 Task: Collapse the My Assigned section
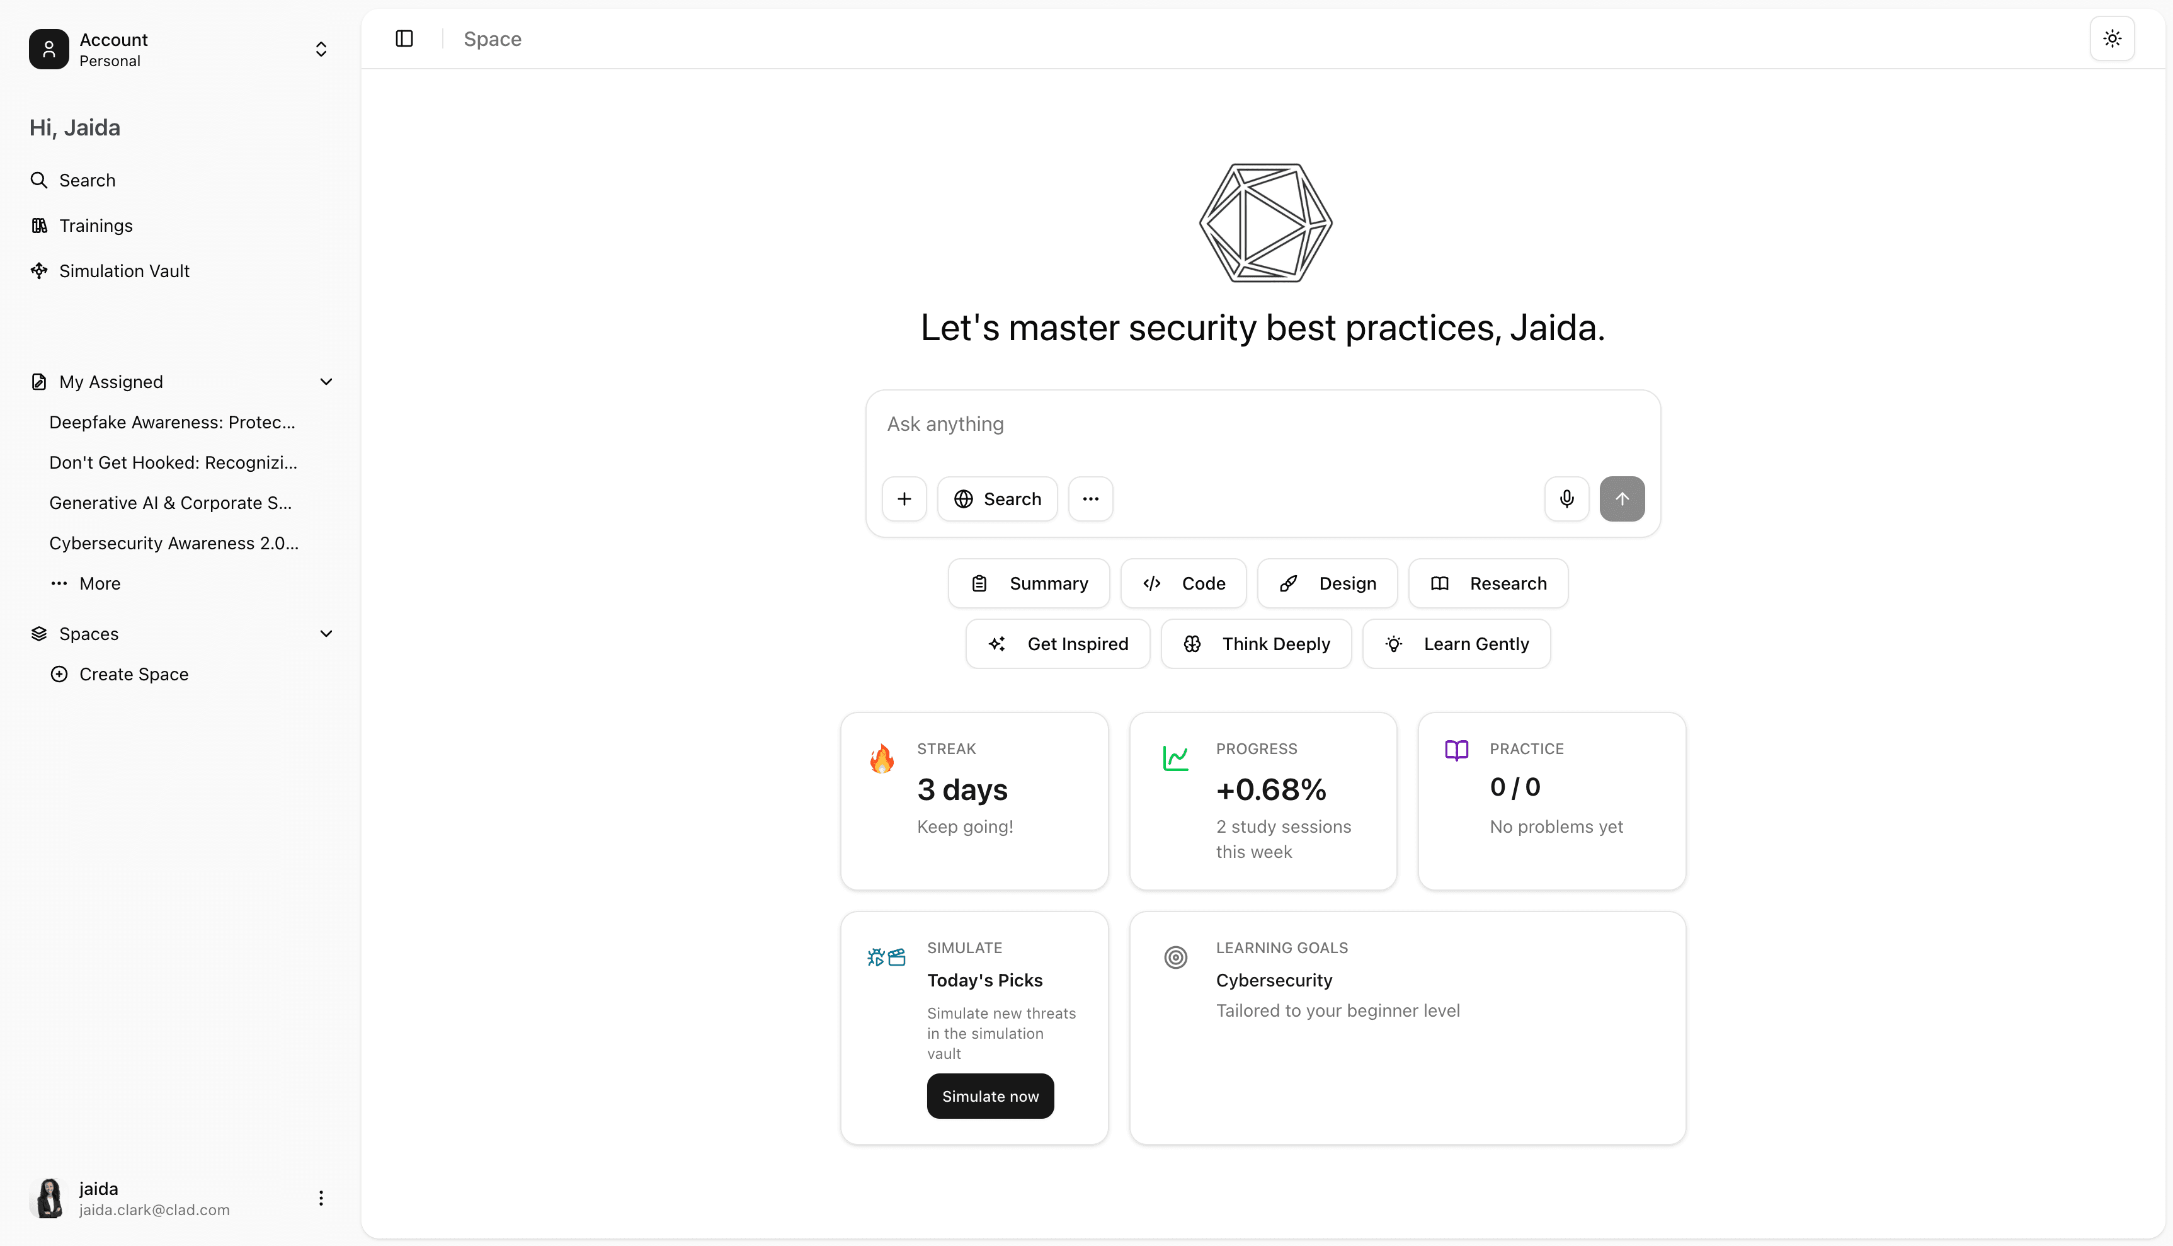327,382
